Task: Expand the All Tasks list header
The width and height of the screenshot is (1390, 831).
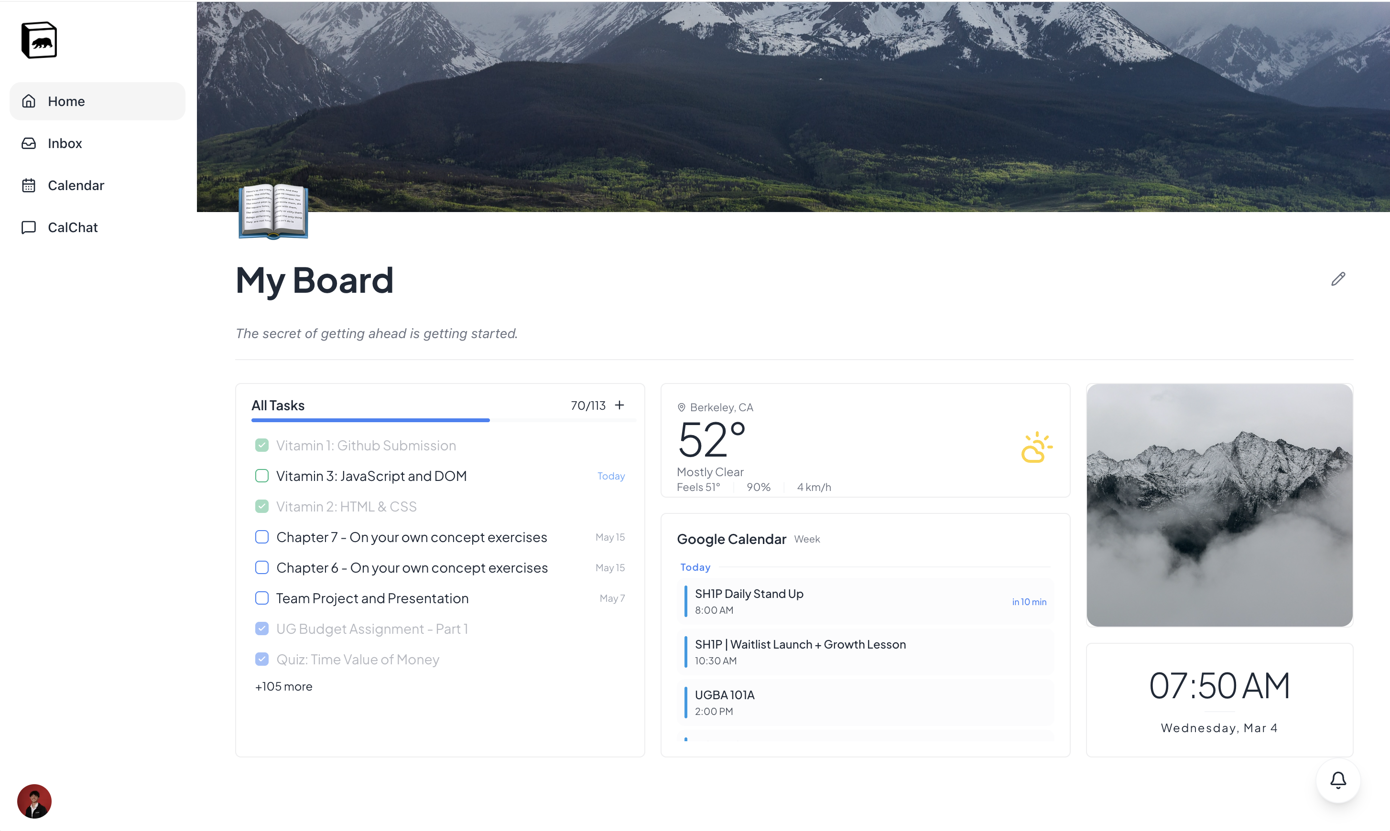Action: [278, 405]
